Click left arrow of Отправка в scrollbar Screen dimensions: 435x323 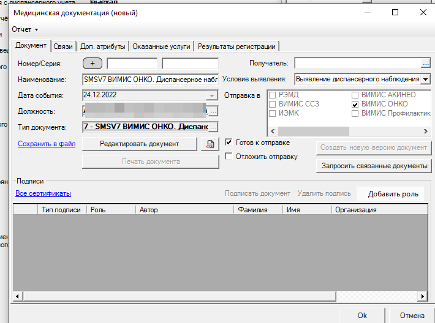point(273,132)
